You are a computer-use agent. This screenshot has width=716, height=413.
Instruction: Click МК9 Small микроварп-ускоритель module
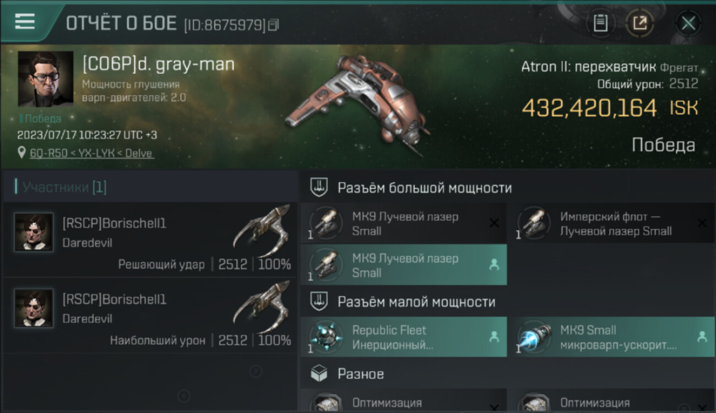(x=611, y=336)
